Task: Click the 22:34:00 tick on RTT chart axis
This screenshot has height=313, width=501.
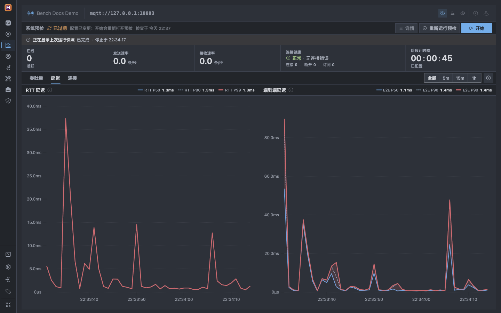Action: tap(184, 299)
